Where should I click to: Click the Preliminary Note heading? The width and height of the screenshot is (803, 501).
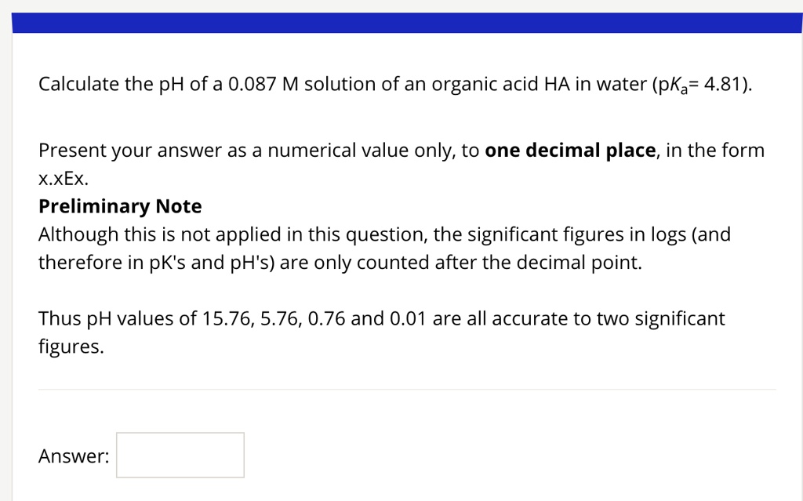click(119, 205)
